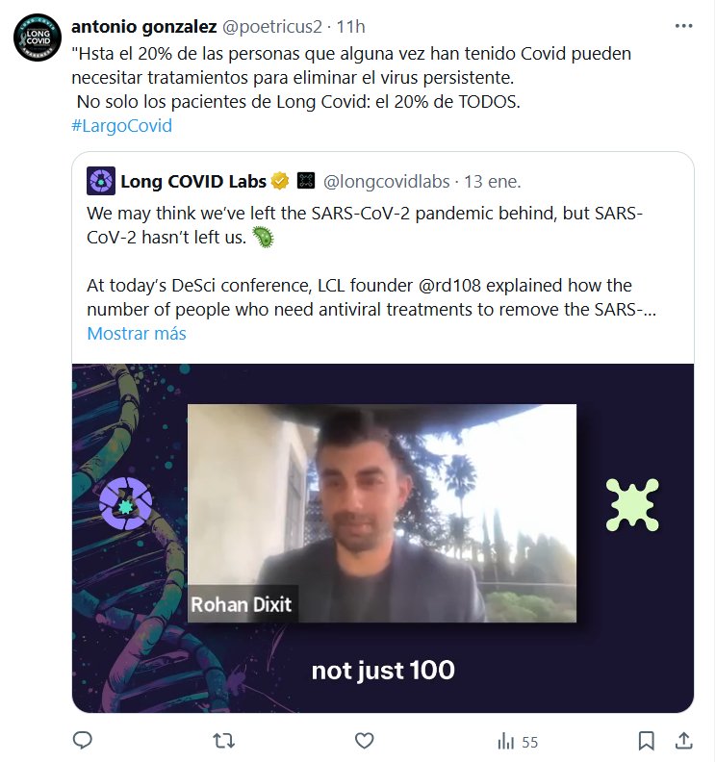The image size is (716, 762).
Task: Open the 11h timestamp link
Action: [x=343, y=27]
